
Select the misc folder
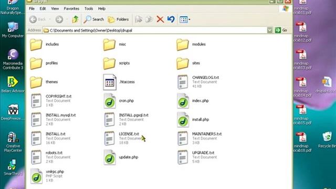point(114,44)
